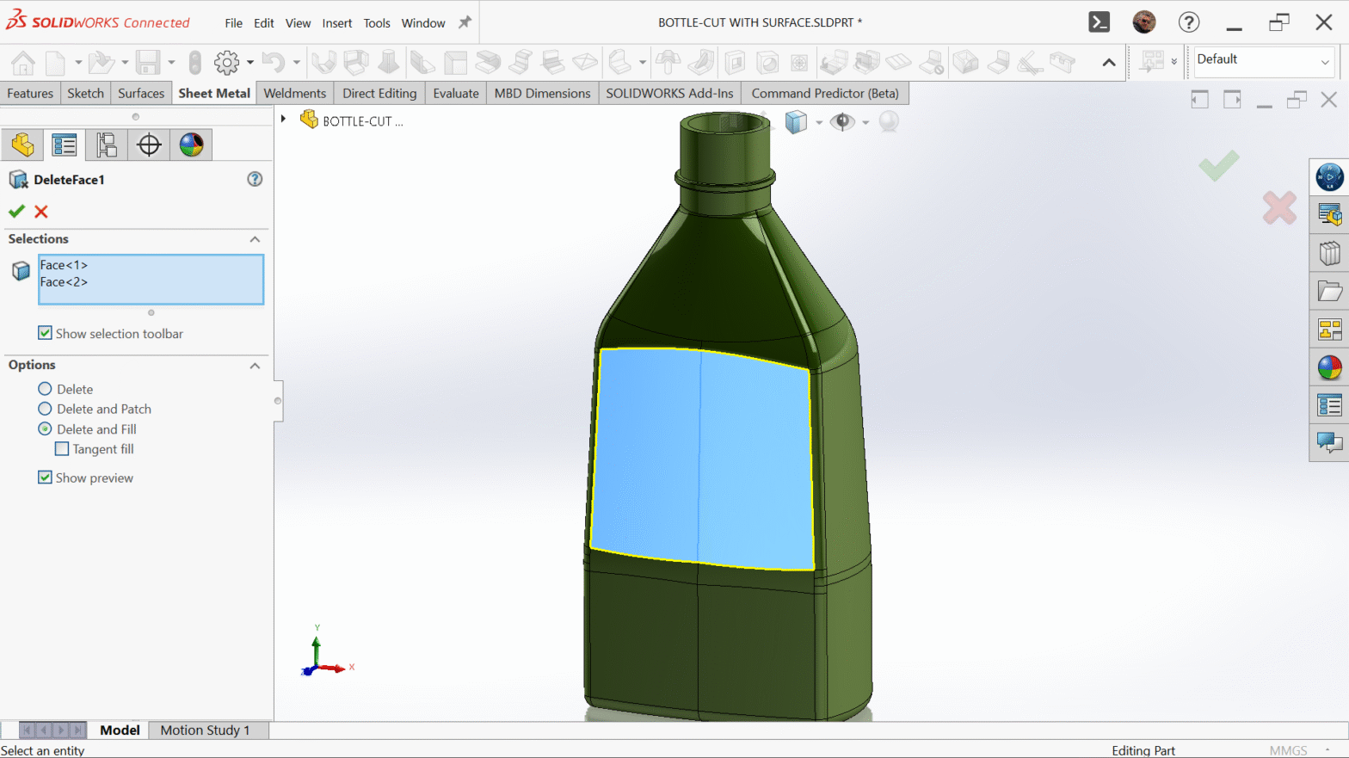Open the Undo history dropdown arrow
This screenshot has height=758, width=1349.
tap(297, 62)
